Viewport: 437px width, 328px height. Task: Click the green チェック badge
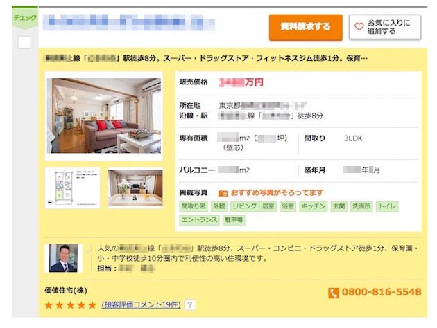click(x=25, y=19)
